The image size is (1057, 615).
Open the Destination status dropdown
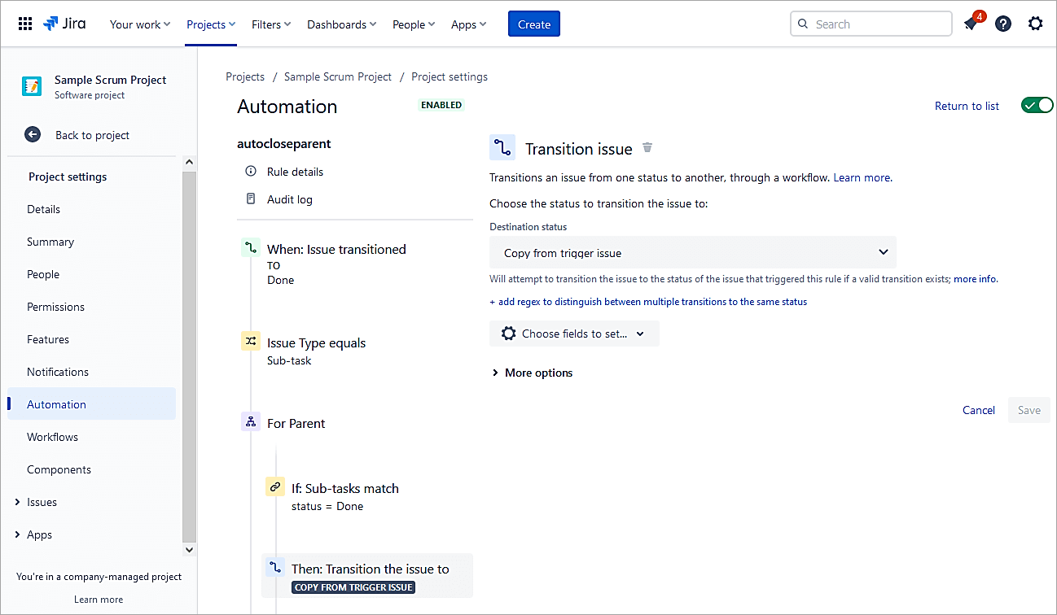(692, 253)
